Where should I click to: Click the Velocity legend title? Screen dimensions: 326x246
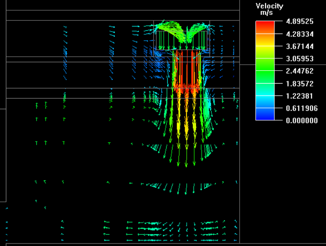tap(269, 6)
